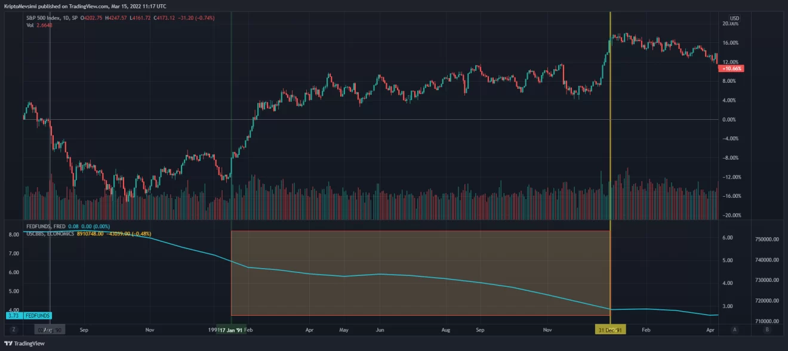Click the yellow vertical line on the chart
This screenshot has height=351, width=788.
point(610,149)
